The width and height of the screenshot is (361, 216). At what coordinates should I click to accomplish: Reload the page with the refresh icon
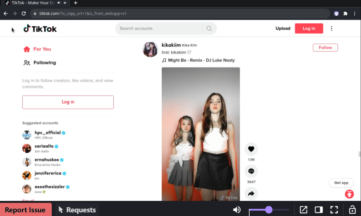(24, 14)
